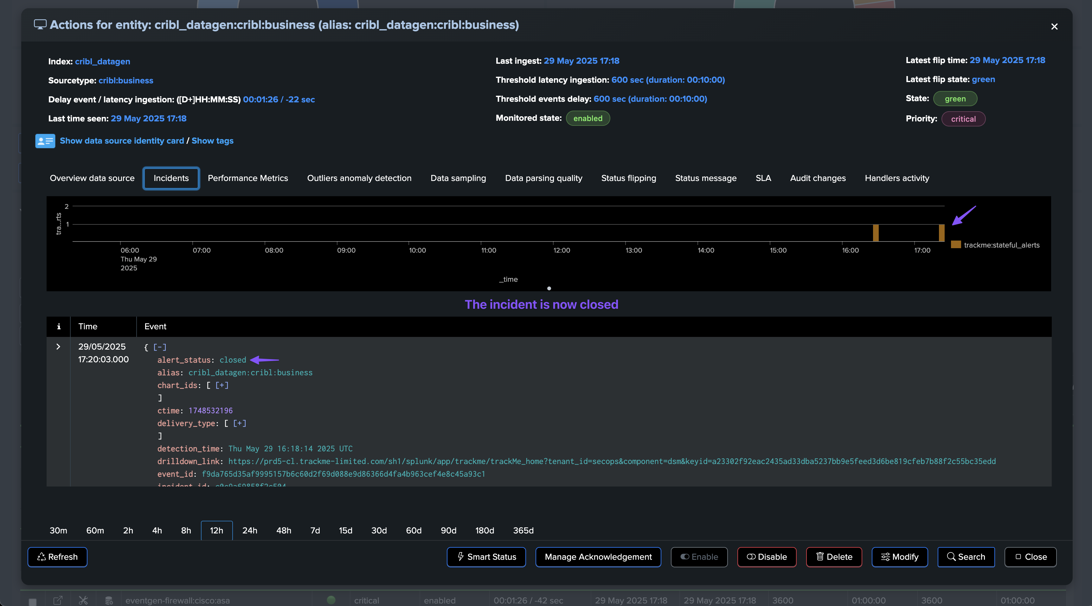This screenshot has width=1092, height=606.
Task: Collapse the JSON event with [-]
Action: [x=160, y=347]
